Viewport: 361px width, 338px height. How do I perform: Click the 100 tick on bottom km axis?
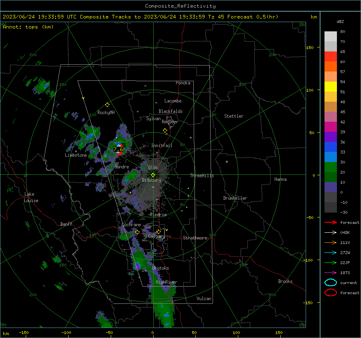pos(236,332)
